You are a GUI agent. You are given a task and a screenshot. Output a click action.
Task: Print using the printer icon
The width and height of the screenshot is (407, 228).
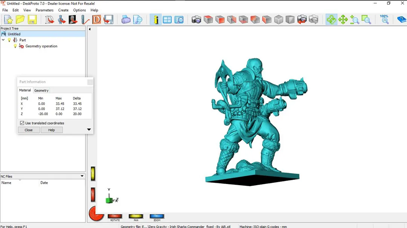tap(126, 20)
